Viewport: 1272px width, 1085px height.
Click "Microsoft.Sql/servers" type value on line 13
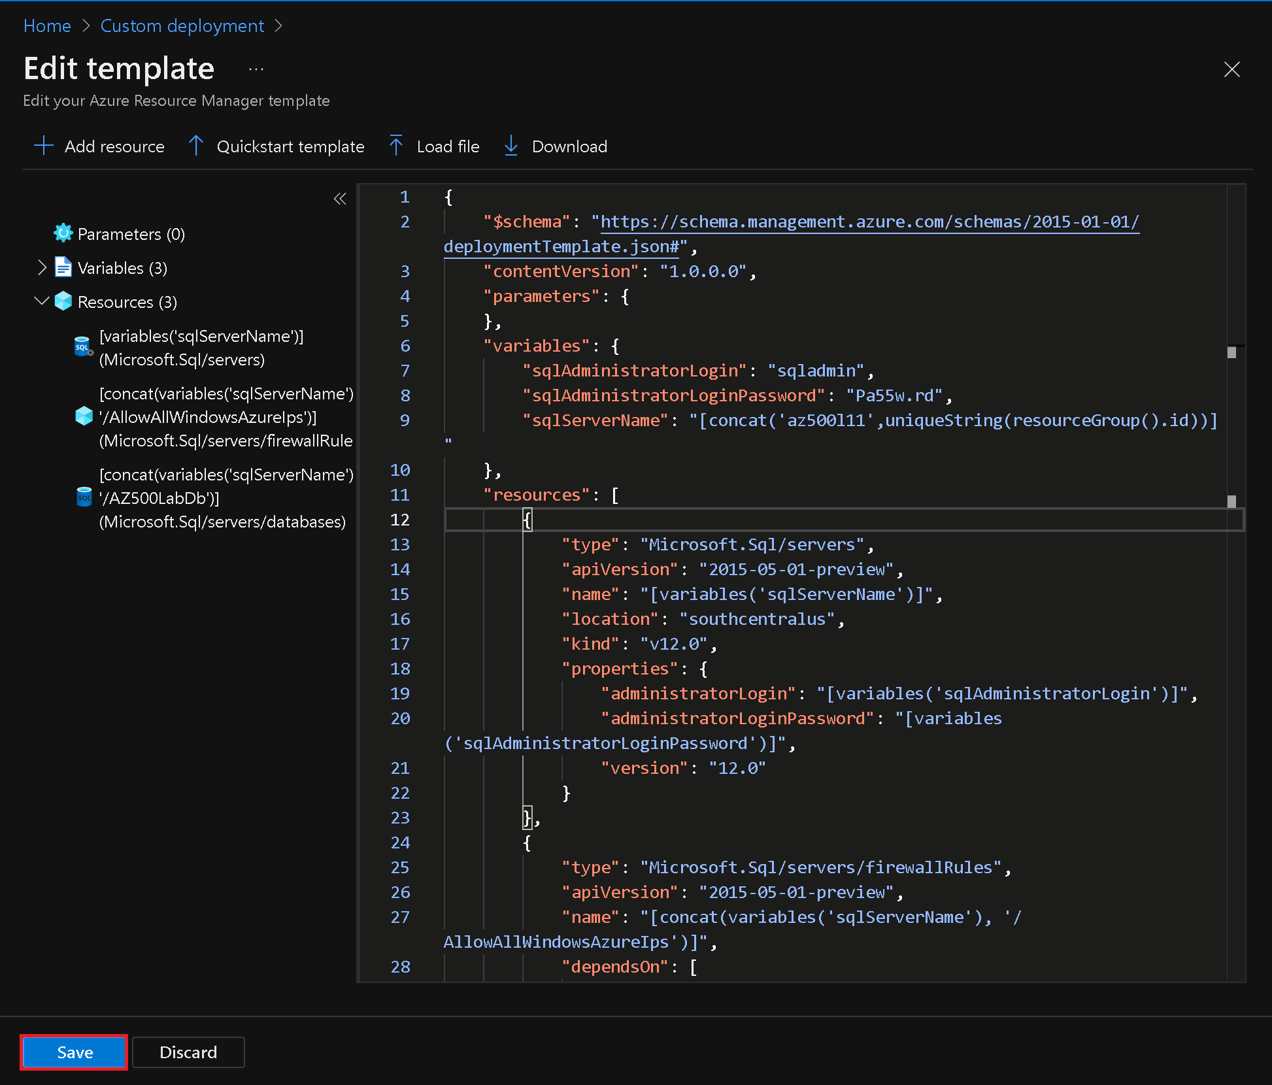pos(752,544)
